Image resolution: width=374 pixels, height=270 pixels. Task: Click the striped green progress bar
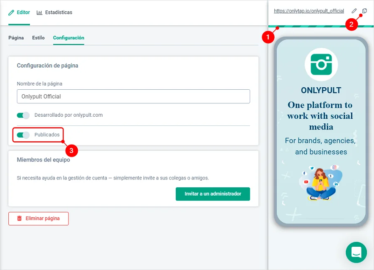tap(321, 26)
